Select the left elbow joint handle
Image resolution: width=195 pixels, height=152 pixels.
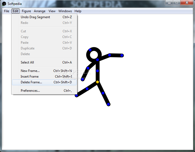(x=88, y=68)
